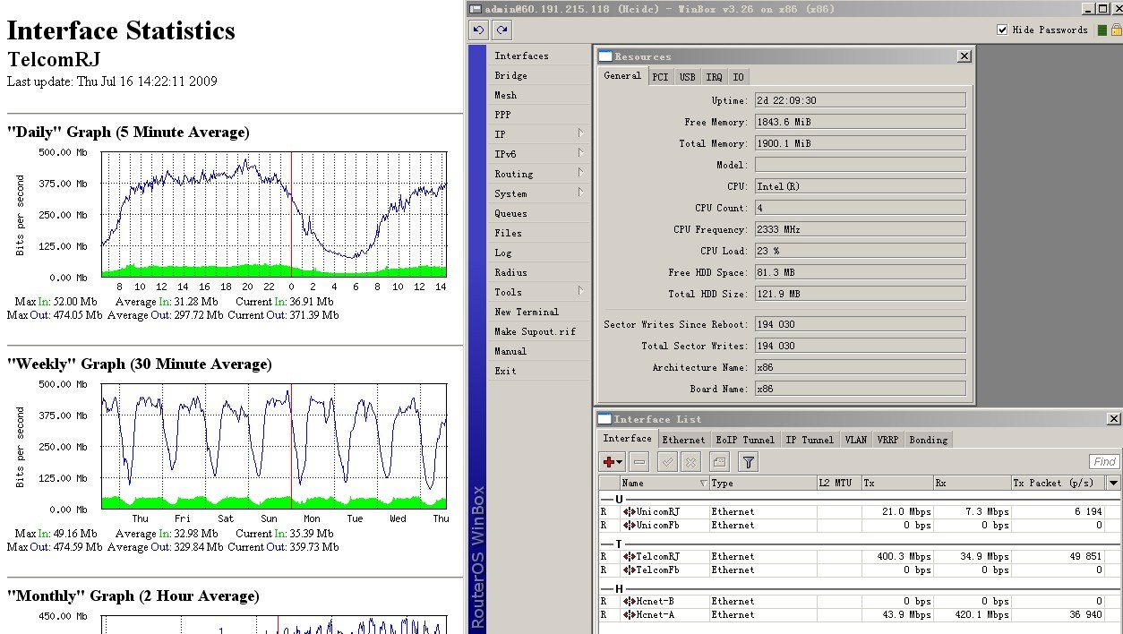1123x634 pixels.
Task: Open New Terminal from the sidebar
Action: [x=527, y=312]
